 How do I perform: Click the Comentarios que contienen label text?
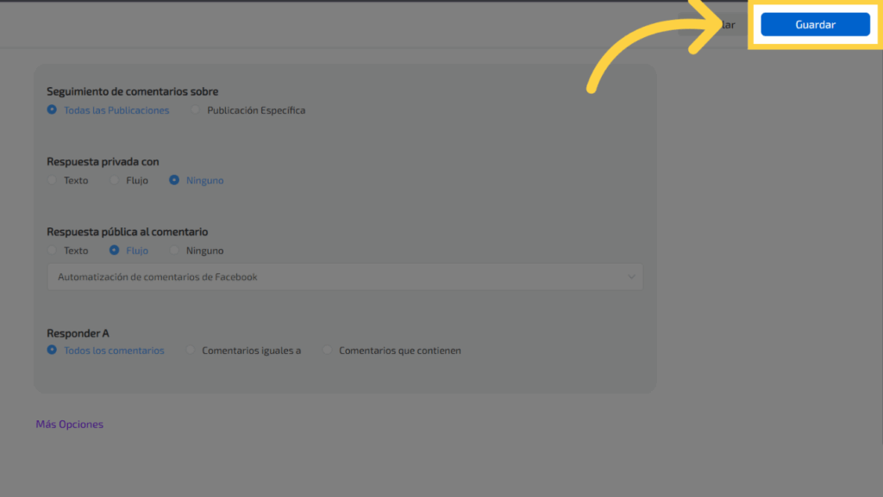pos(399,351)
